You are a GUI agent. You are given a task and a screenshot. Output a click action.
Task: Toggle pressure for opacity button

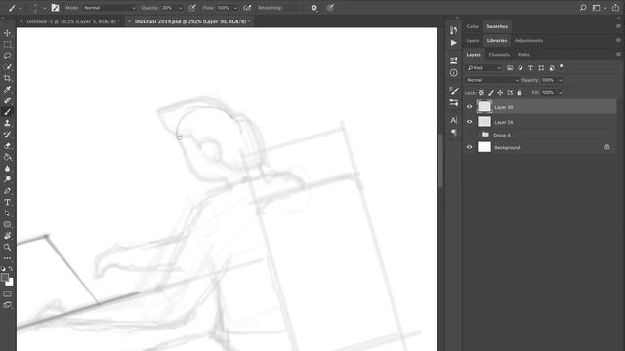[192, 8]
